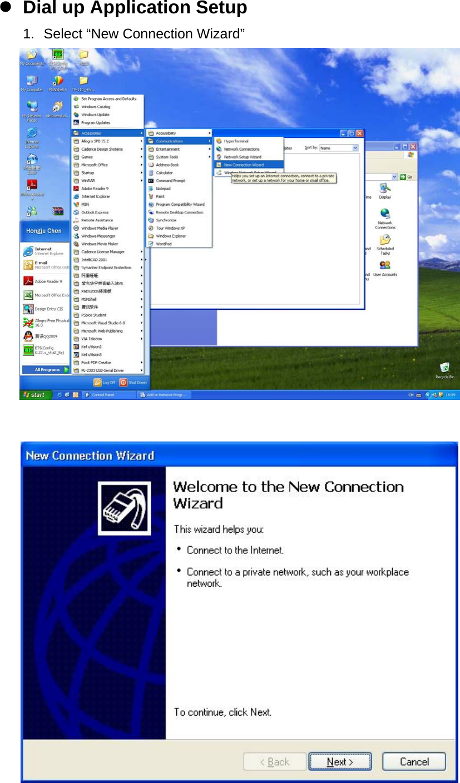Screen dimensions: 460x783
Task: Open Scheduled Tasks in the Control Panel window
Action: (384, 239)
